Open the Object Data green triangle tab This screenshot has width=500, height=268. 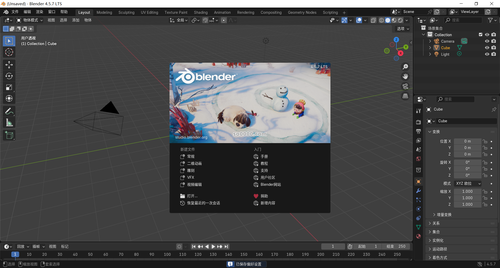click(x=418, y=227)
